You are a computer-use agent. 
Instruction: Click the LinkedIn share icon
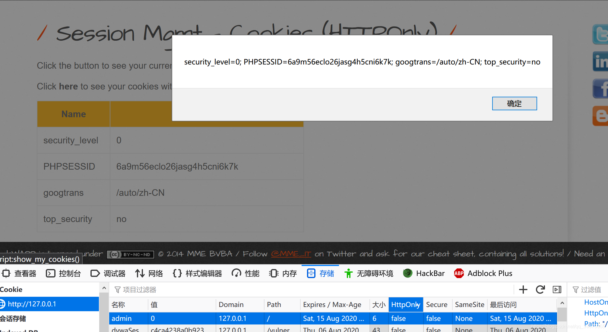(x=600, y=61)
